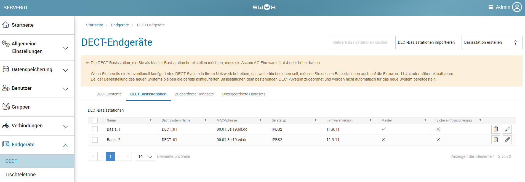Open filter for the MAC-Adresse column
The width and height of the screenshot is (525, 182).
tap(260, 120)
